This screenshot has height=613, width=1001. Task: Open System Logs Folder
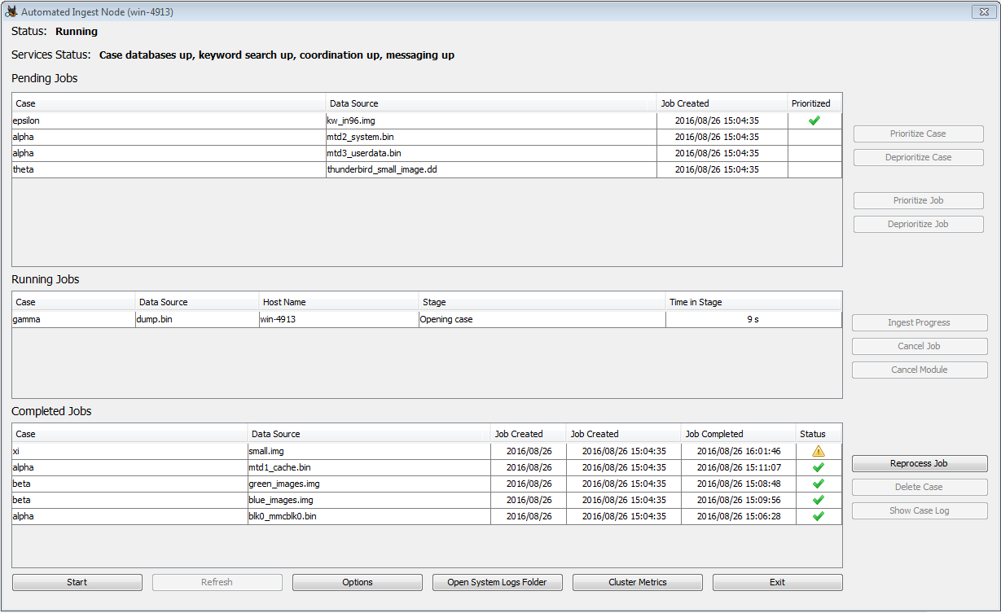point(497,582)
